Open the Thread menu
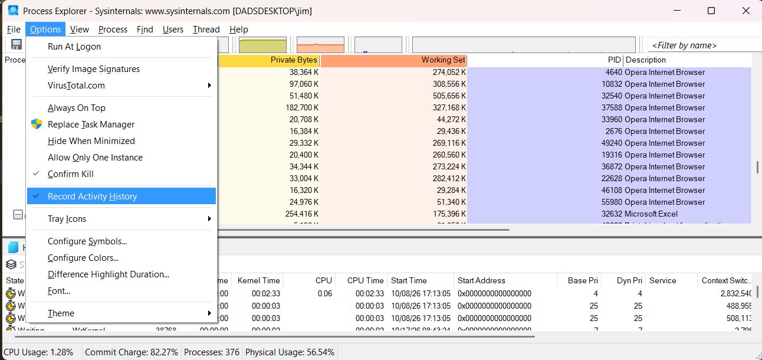The height and width of the screenshot is (360, 762). tap(206, 30)
